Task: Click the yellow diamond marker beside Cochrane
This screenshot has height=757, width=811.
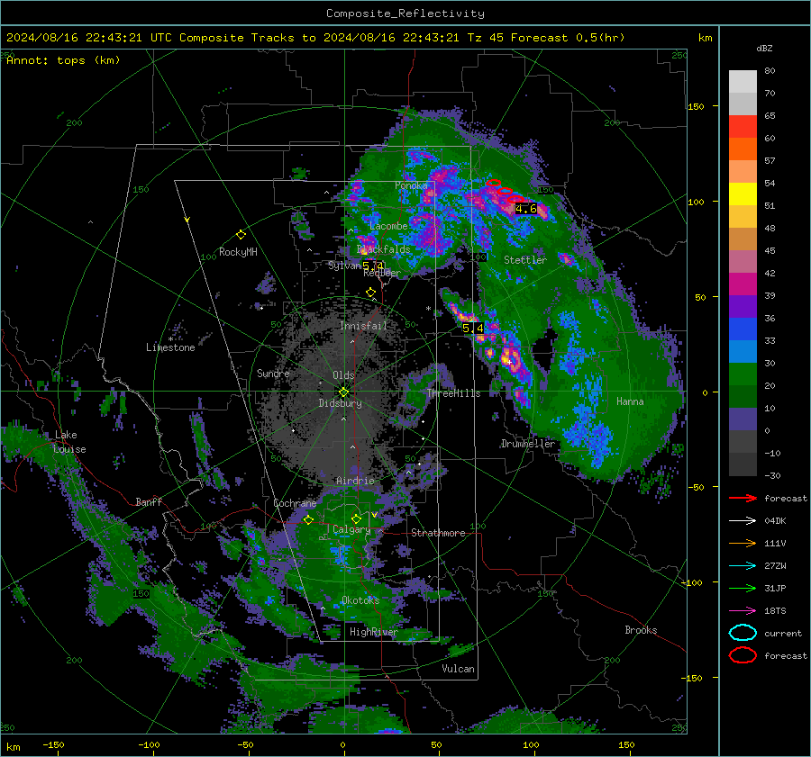Action: tap(309, 519)
